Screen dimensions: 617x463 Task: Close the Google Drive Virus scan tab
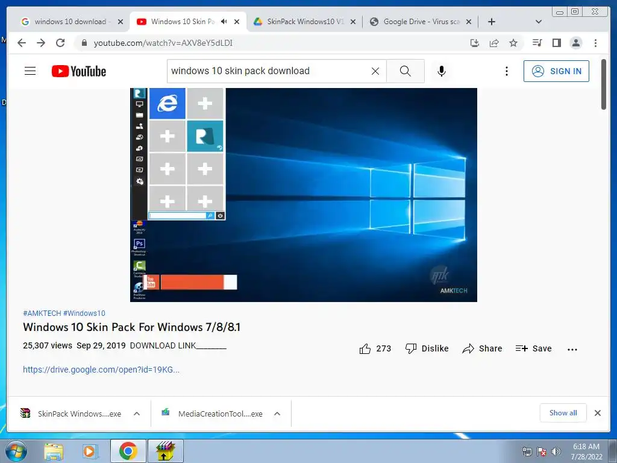pyautogui.click(x=469, y=22)
